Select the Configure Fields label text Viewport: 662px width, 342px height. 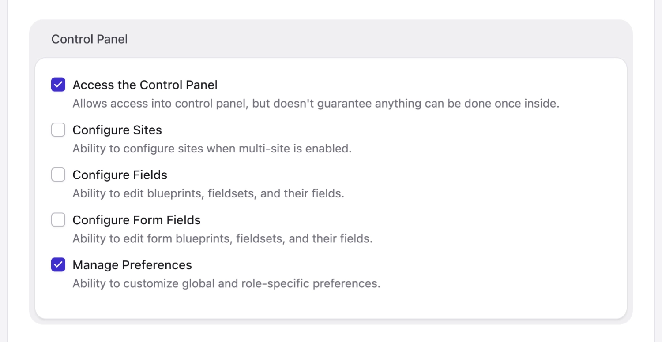click(x=120, y=175)
